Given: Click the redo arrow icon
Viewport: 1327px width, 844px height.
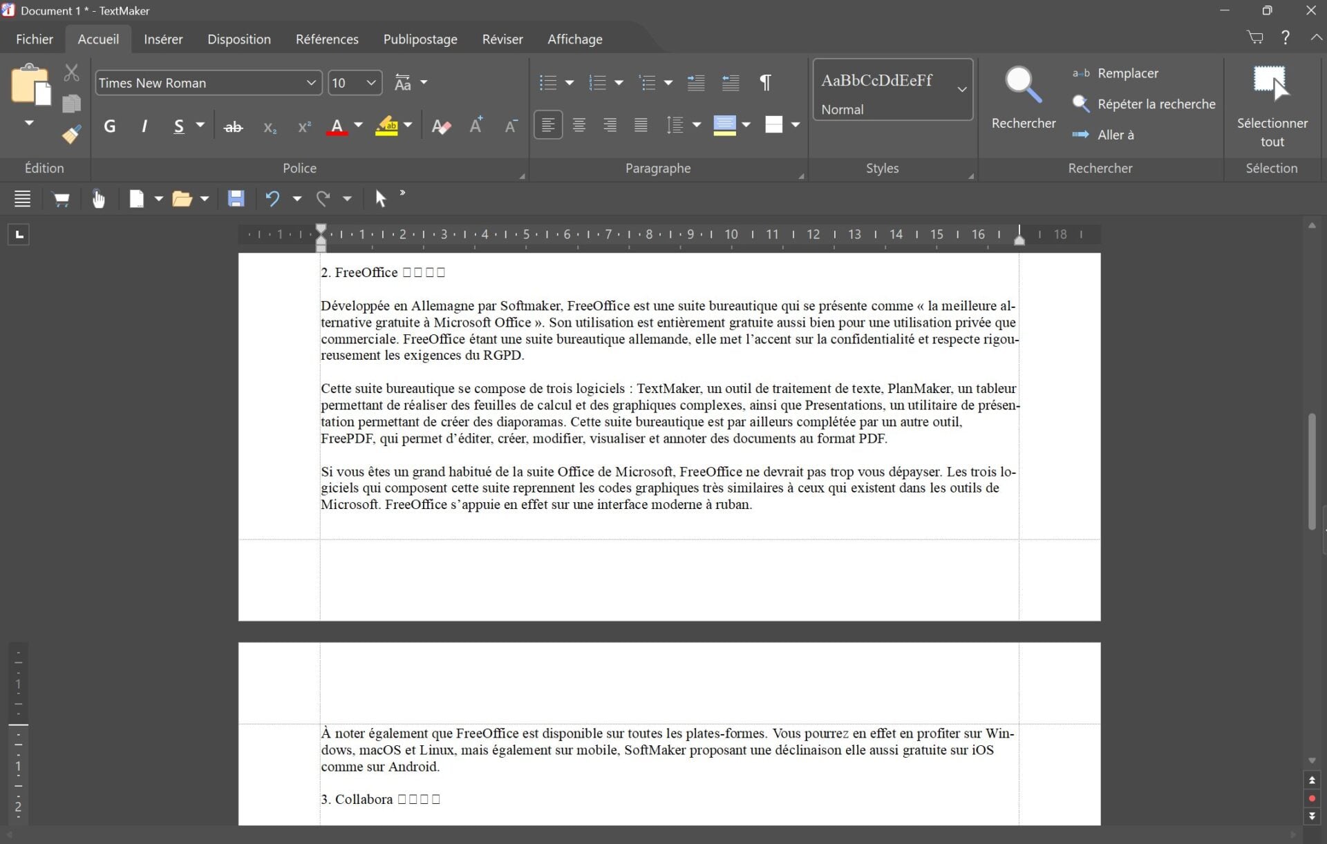Looking at the screenshot, I should click(323, 199).
